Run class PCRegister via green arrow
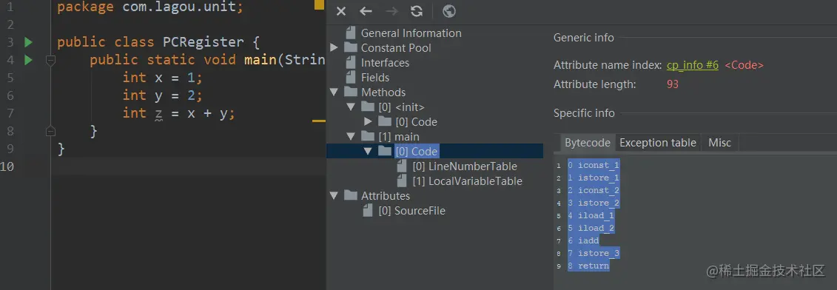Image resolution: width=837 pixels, height=290 pixels. click(28, 41)
